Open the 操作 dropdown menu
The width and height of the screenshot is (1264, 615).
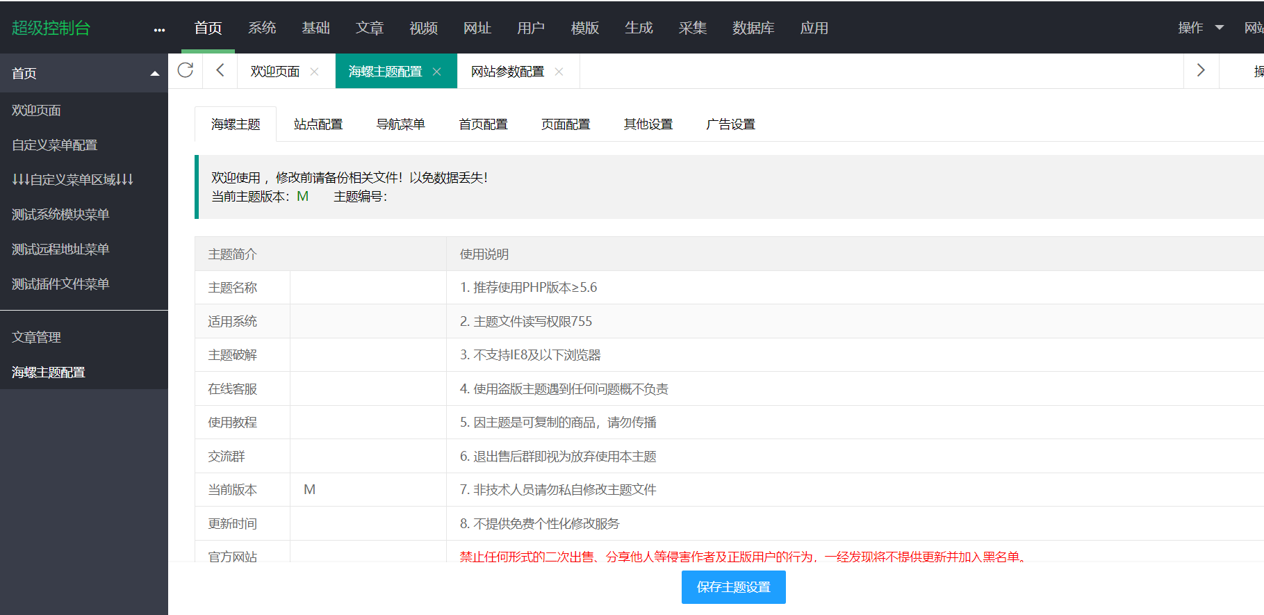pos(1201,28)
